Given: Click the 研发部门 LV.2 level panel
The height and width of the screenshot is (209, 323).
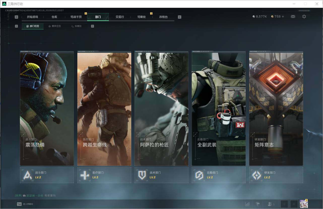Looking at the screenshot, I should [276, 175].
